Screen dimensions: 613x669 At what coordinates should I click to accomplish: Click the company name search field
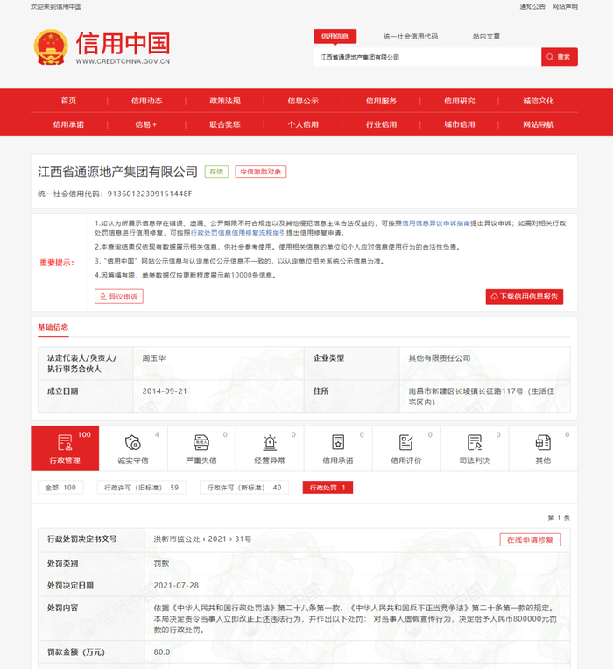(x=427, y=57)
